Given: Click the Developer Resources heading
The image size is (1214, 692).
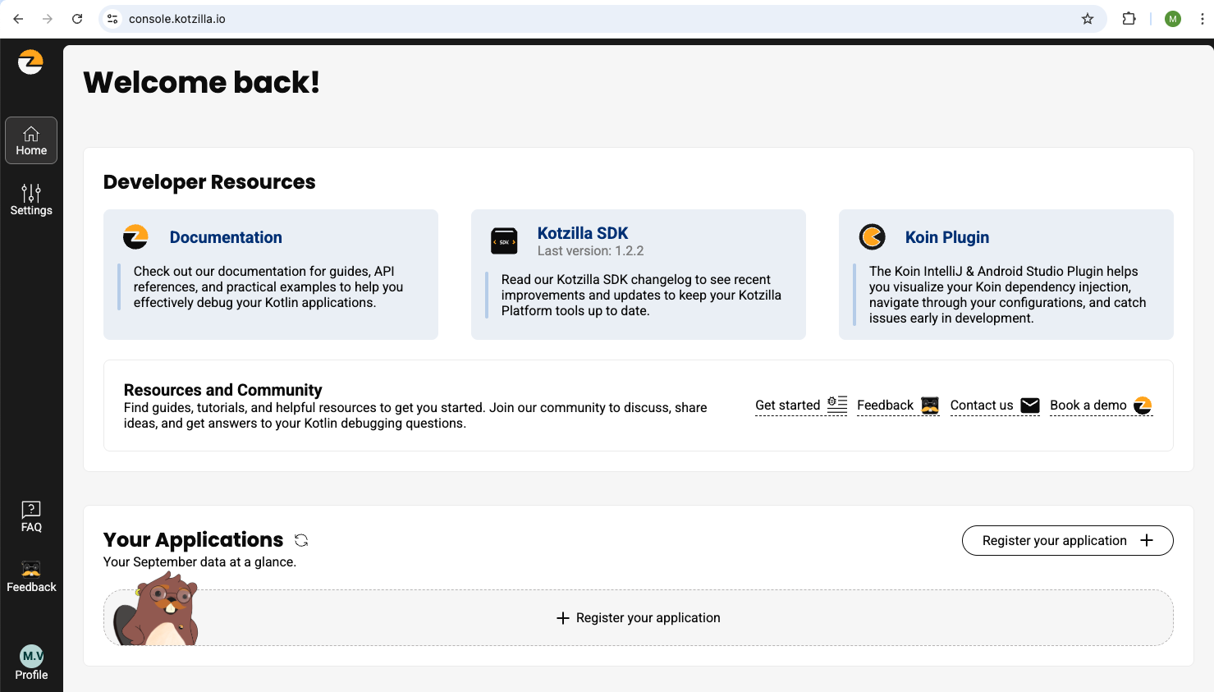Looking at the screenshot, I should (209, 182).
